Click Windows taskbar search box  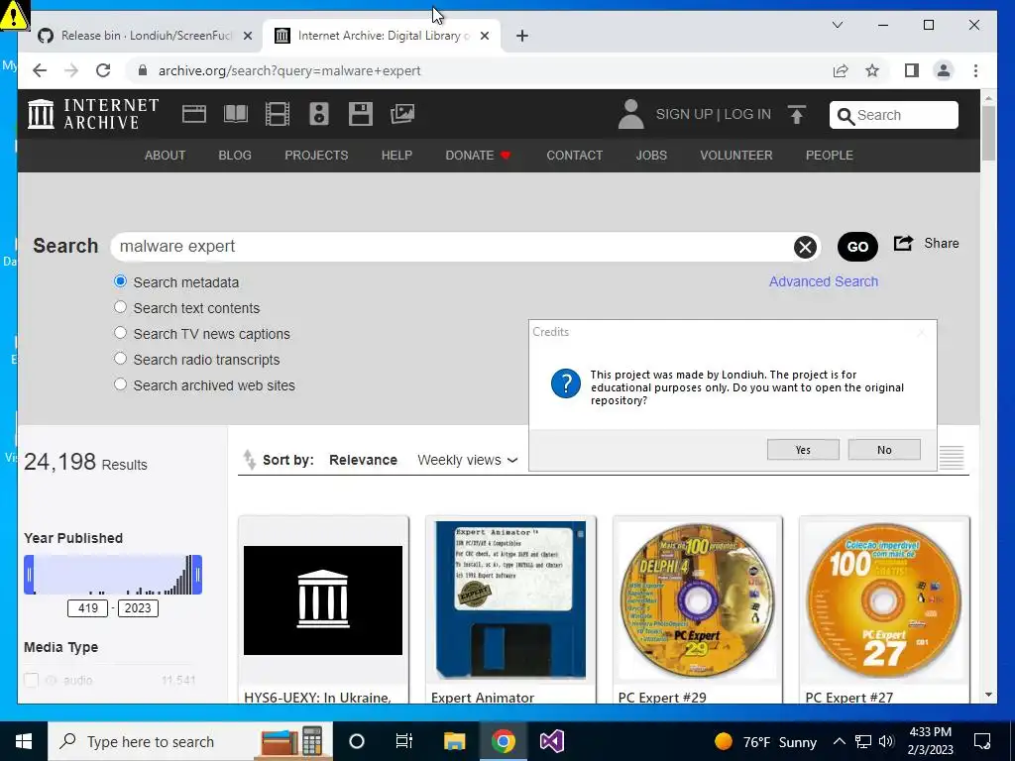click(x=189, y=741)
